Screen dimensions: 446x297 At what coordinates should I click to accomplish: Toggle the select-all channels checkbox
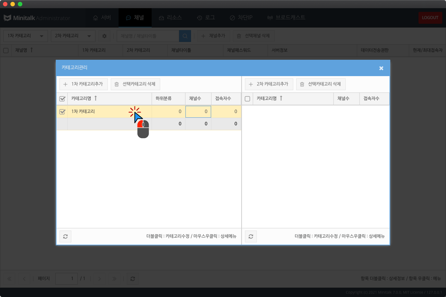point(6,50)
